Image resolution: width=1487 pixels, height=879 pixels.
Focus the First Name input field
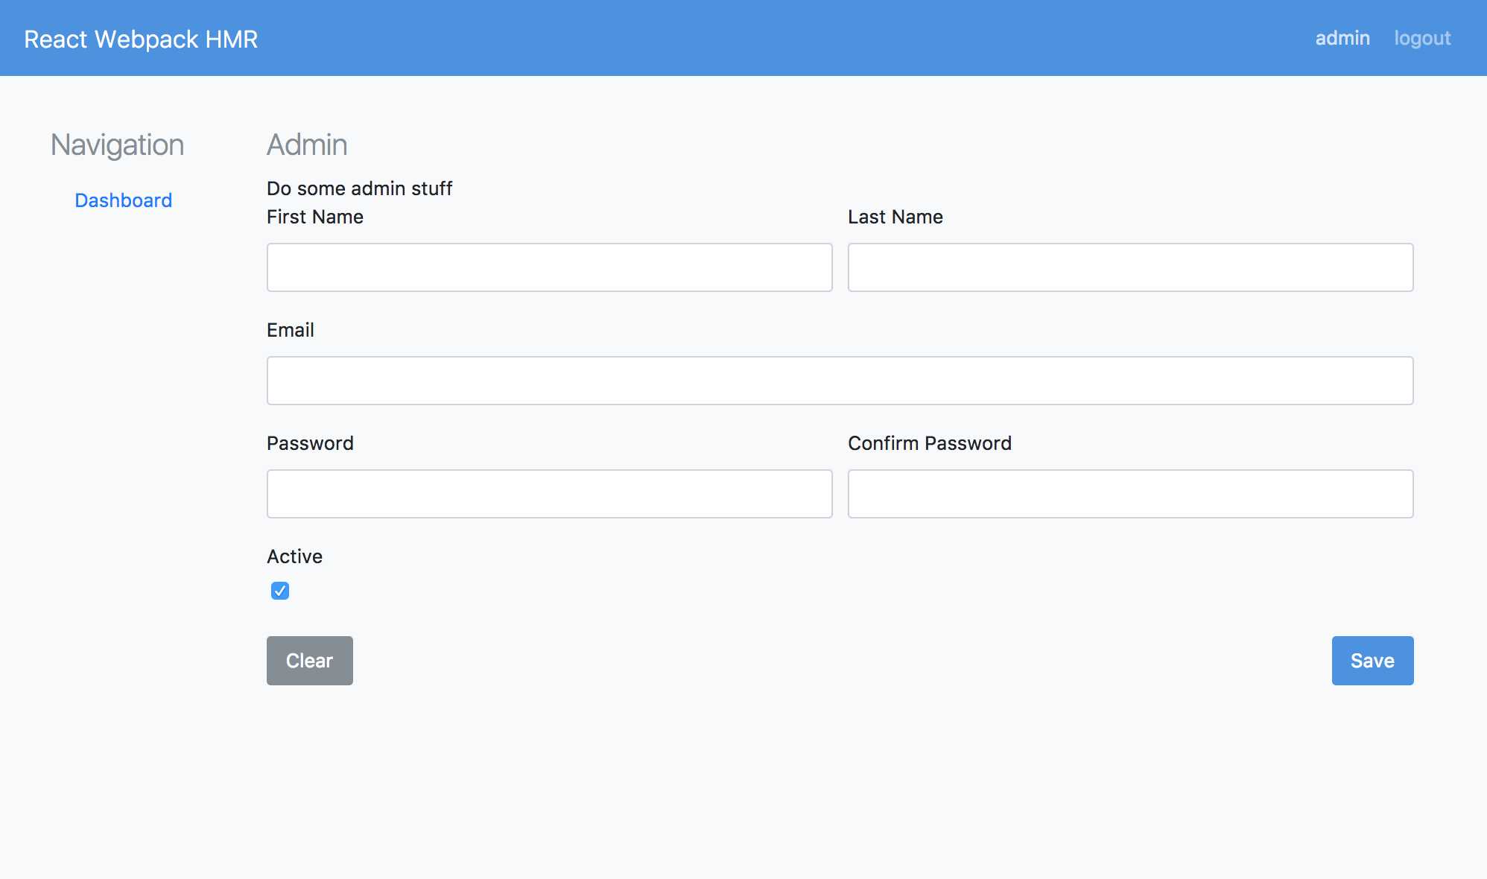click(x=549, y=267)
